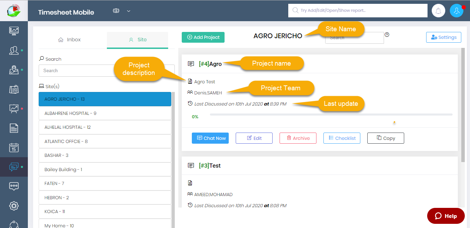Click the question mark help icon
This screenshot has height=228, width=470.
pos(387,34)
